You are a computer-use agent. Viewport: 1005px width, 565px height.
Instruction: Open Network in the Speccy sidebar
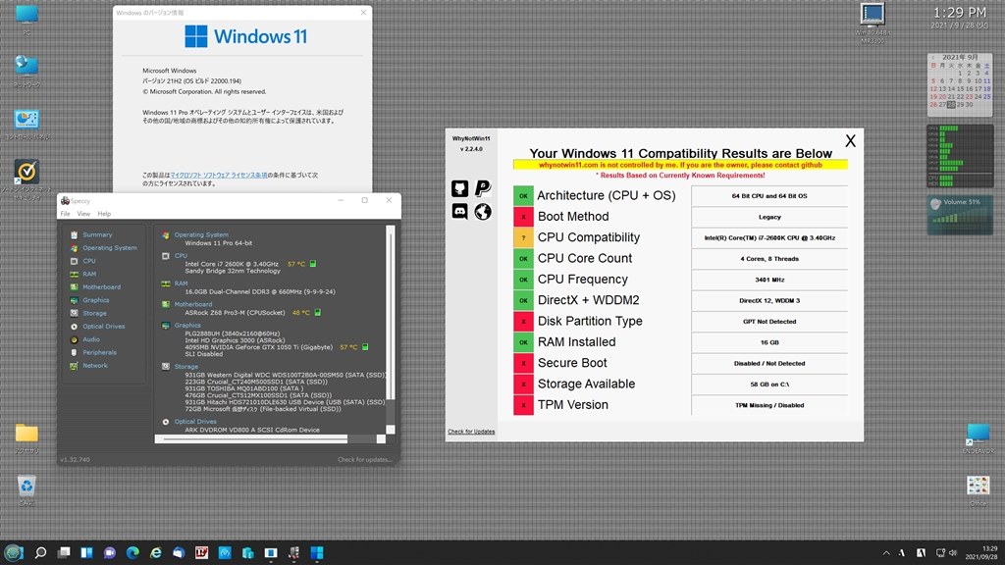95,365
